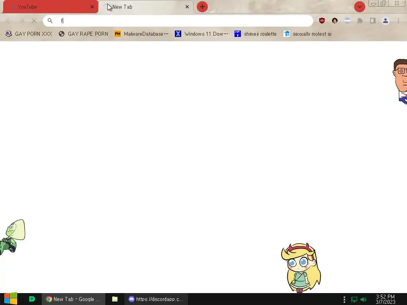This screenshot has width=407, height=305.
Task: Open the network status tray icon
Action: click(x=354, y=299)
